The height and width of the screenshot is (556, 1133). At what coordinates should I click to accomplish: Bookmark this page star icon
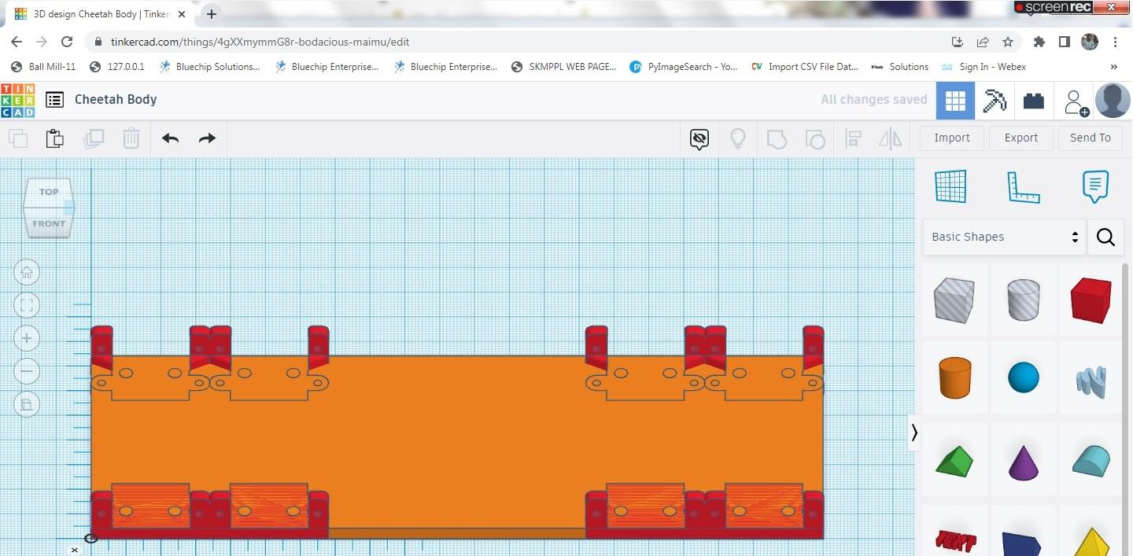tap(1008, 42)
